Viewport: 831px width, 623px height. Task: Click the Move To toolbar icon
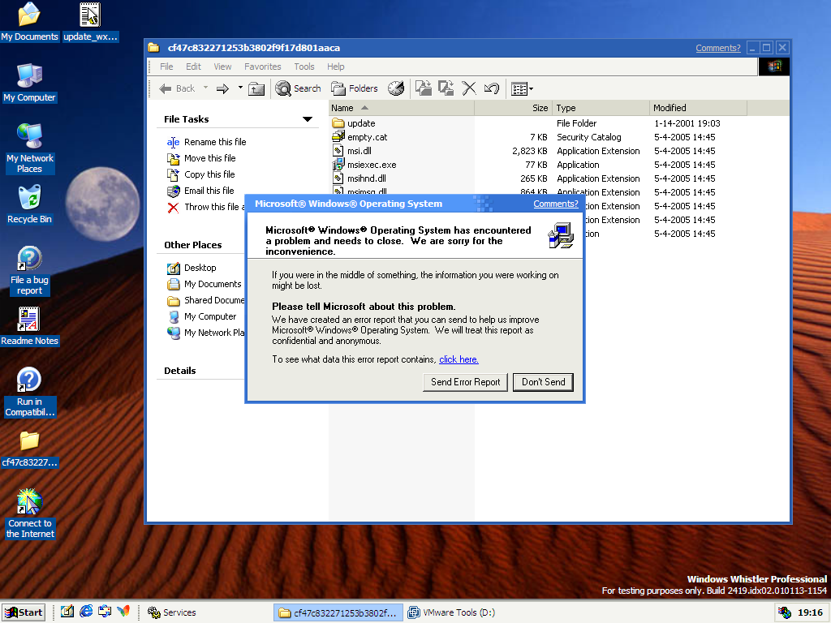(x=423, y=88)
